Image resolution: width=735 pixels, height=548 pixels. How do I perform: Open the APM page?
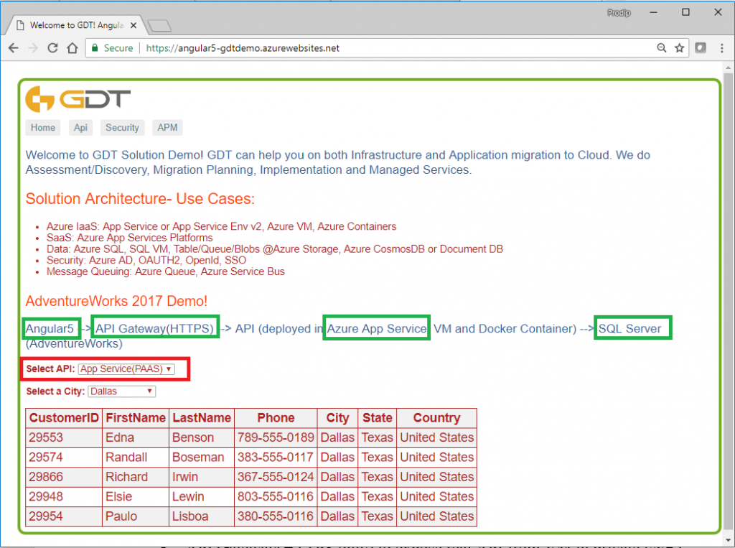coord(167,127)
